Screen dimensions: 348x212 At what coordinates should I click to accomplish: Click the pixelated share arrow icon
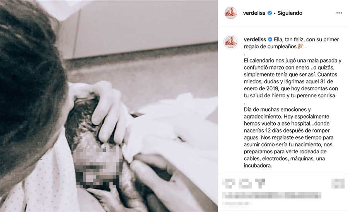[x=260, y=183]
